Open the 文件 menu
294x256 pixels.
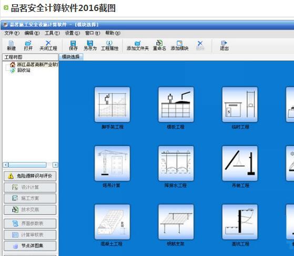12,33
